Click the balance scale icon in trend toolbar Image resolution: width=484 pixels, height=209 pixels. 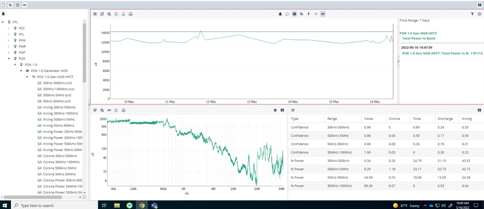pyautogui.click(x=130, y=14)
